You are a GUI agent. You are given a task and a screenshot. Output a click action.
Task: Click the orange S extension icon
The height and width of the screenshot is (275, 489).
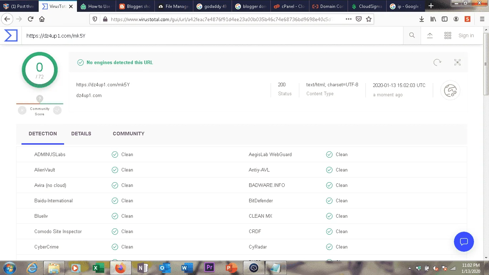coord(468,19)
